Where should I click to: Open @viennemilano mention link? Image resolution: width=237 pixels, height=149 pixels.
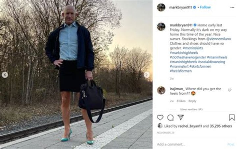coord(219,39)
